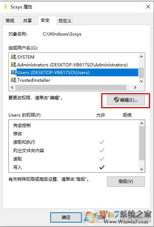Click the folder icon in title bar
The height and width of the screenshot is (227, 154).
click(x=5, y=7)
